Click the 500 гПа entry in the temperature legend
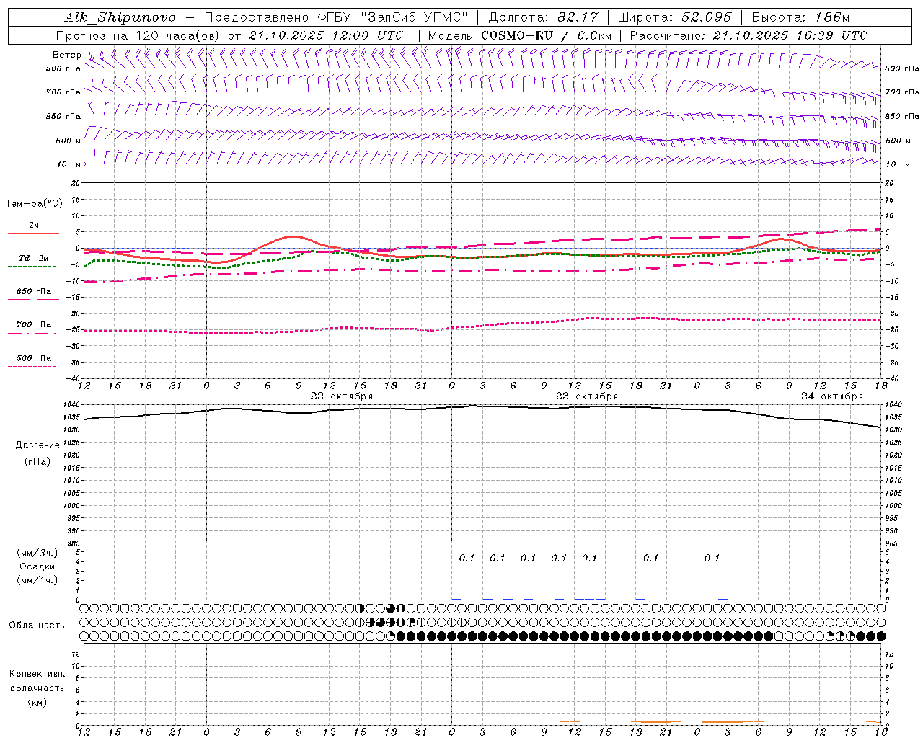This screenshot has height=738, width=923. pos(34,358)
